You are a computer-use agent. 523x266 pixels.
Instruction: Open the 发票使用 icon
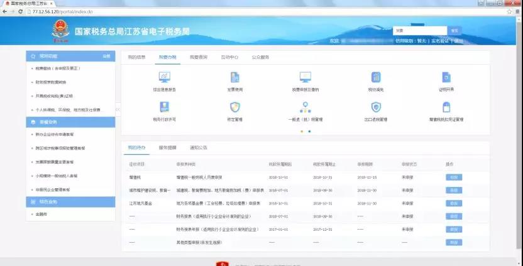pos(235,78)
